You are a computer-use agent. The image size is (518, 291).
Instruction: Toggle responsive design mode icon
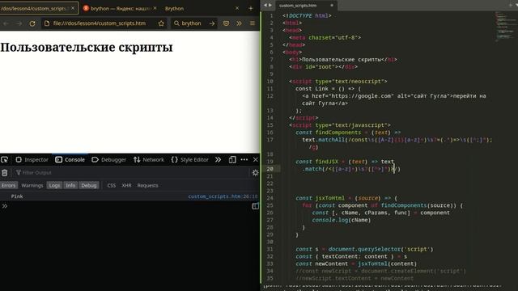click(232, 160)
